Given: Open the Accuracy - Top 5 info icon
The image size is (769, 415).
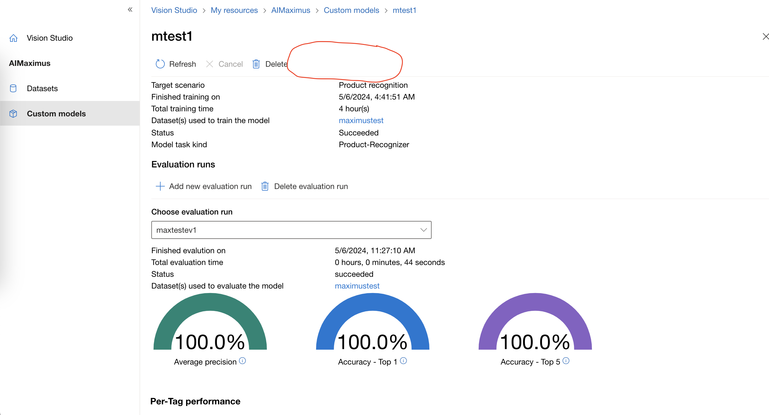Looking at the screenshot, I should point(566,361).
